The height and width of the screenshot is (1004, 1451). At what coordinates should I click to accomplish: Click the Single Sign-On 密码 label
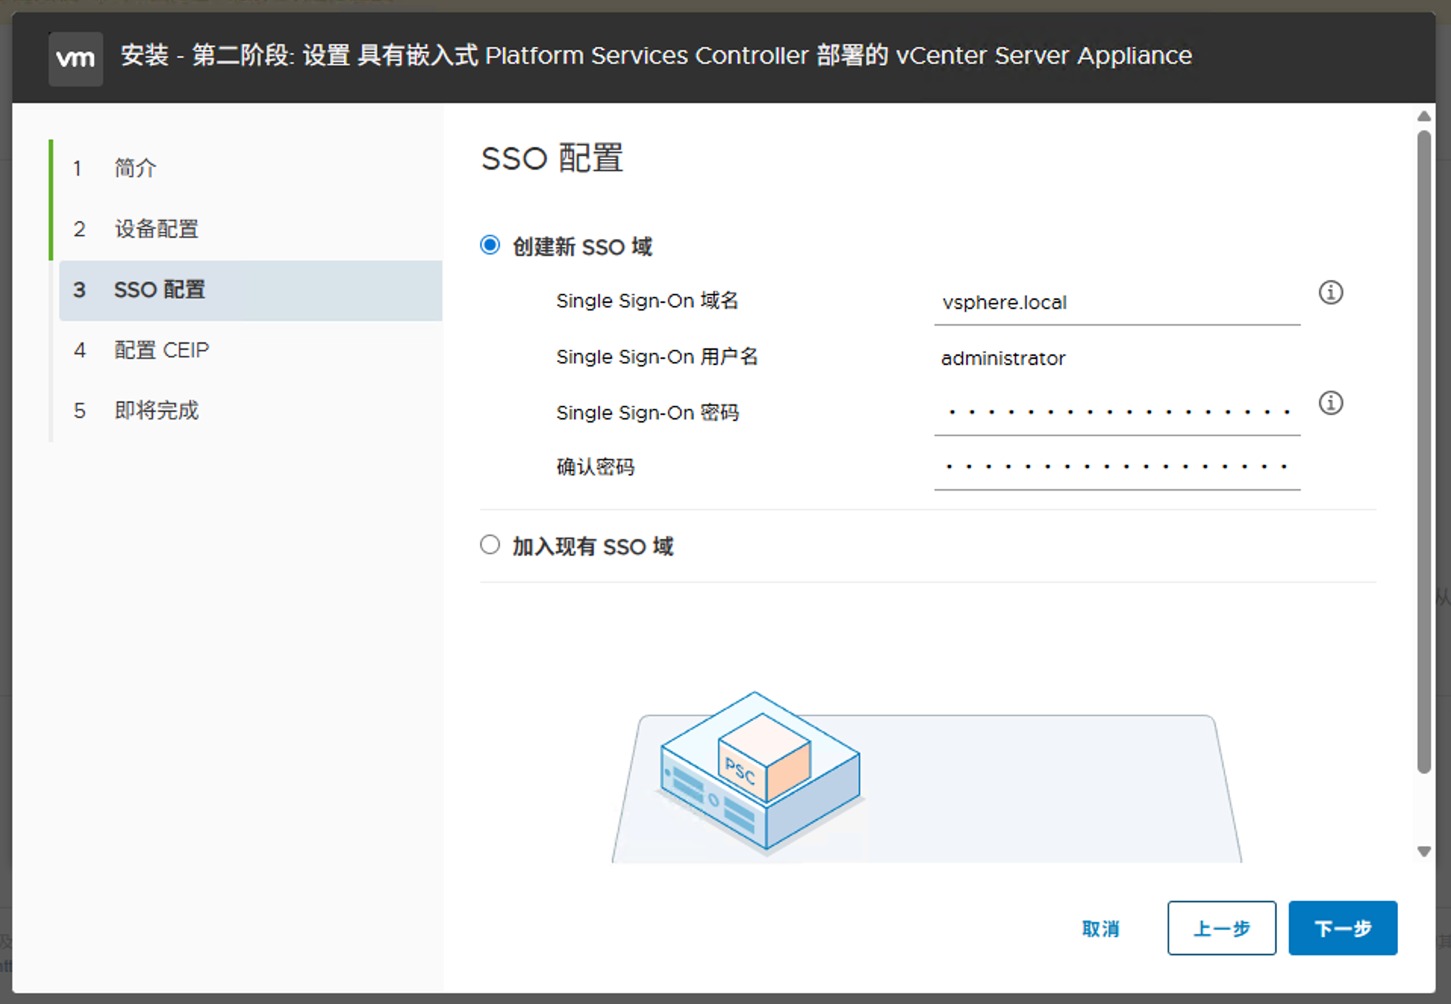(x=647, y=413)
